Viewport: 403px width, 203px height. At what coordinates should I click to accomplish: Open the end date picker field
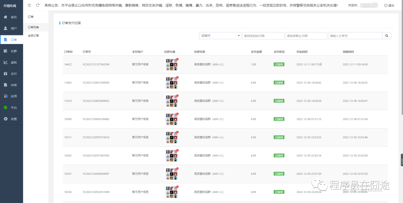(x=306, y=36)
